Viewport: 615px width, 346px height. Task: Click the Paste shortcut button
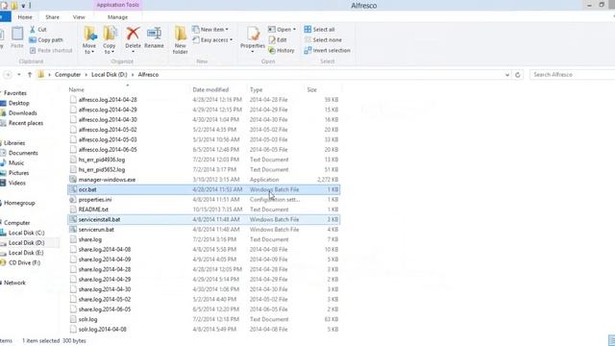tap(51, 51)
